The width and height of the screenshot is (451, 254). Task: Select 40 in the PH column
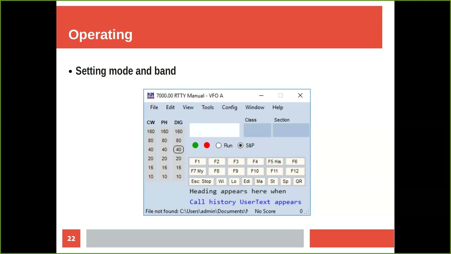(165, 150)
